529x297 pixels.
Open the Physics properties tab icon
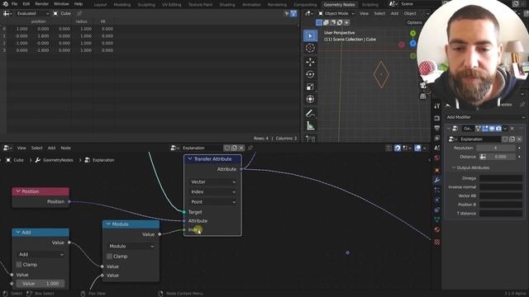(x=437, y=200)
